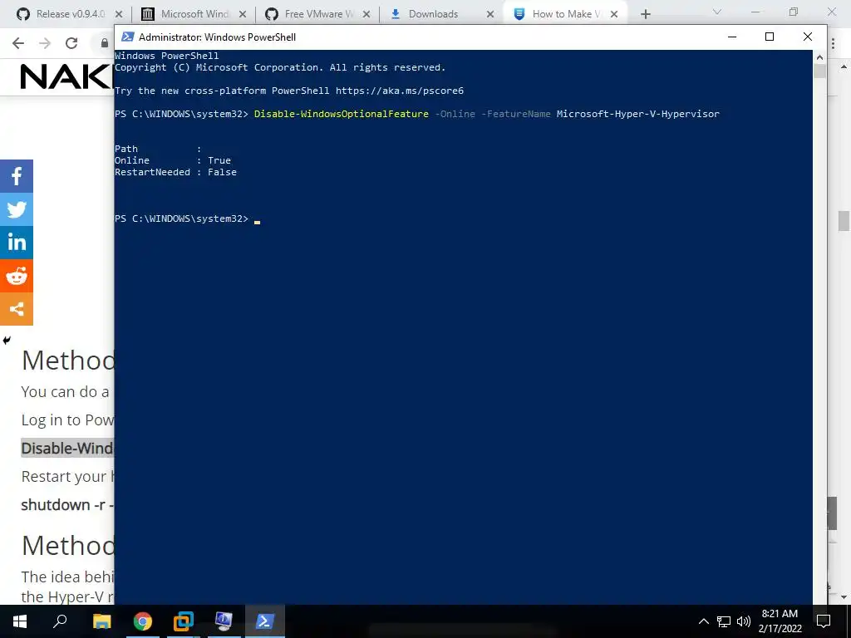Screen dimensions: 851x638
Task: Share the article on Facebook
Action: pos(17,176)
